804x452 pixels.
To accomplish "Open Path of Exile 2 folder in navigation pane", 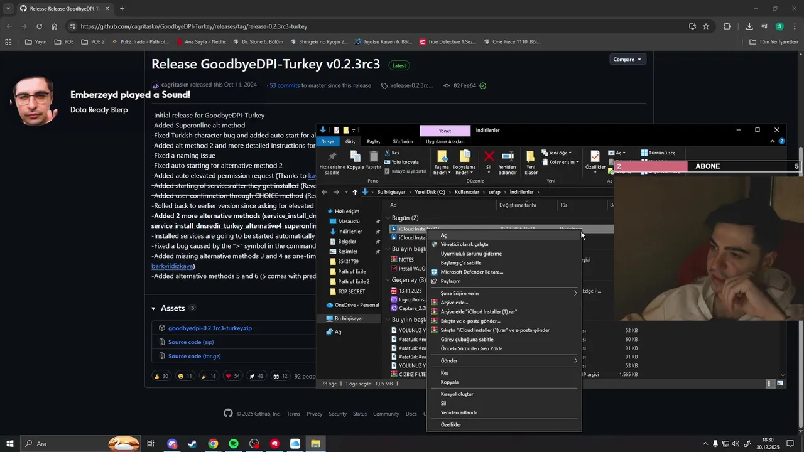I will (354, 281).
